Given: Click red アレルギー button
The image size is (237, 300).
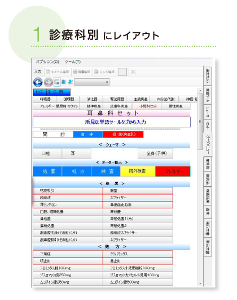Looking at the screenshot, I should [x=173, y=172].
